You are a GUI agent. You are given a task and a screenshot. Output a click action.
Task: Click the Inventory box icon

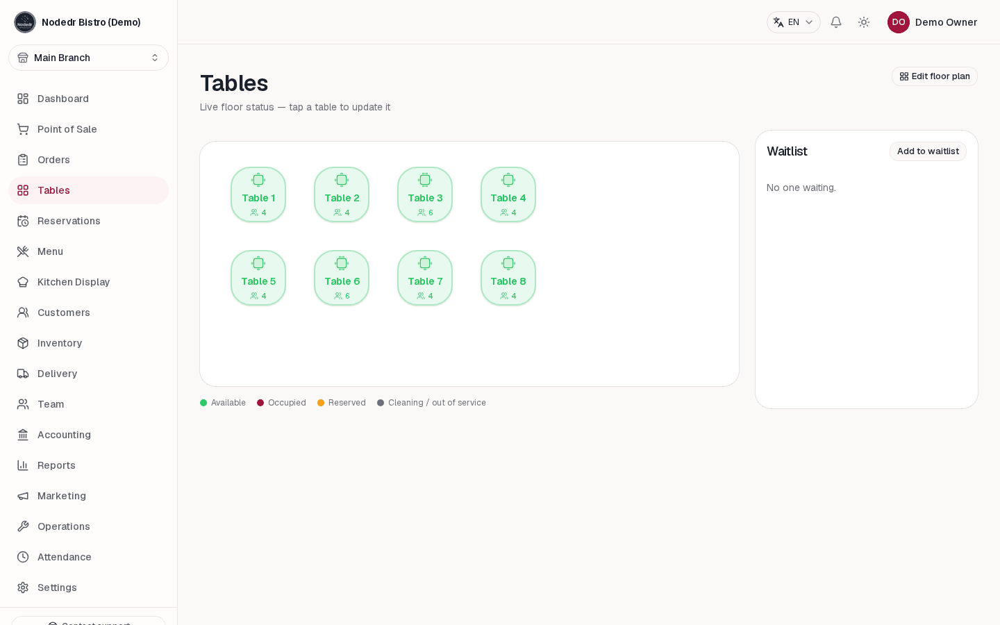23,343
